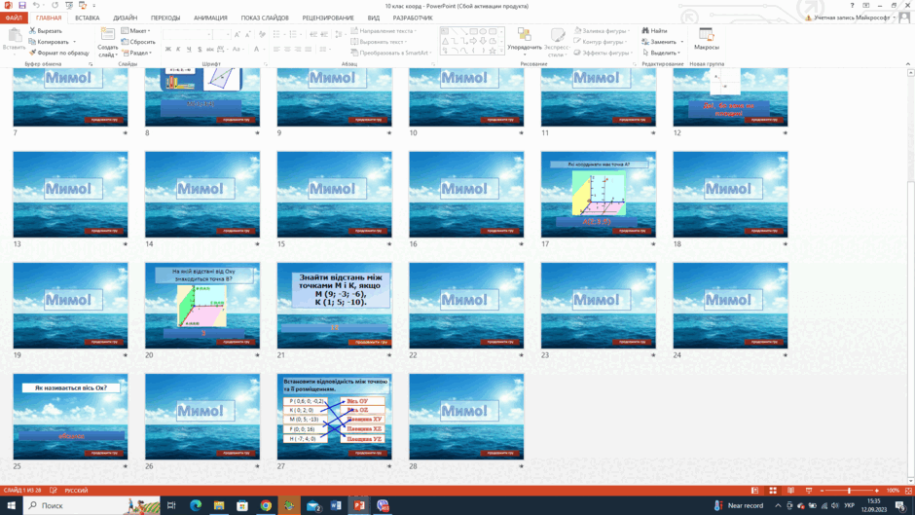Switch to the ПЕРЕХОДЫ tab
Image resolution: width=915 pixels, height=515 pixels.
pyautogui.click(x=165, y=18)
